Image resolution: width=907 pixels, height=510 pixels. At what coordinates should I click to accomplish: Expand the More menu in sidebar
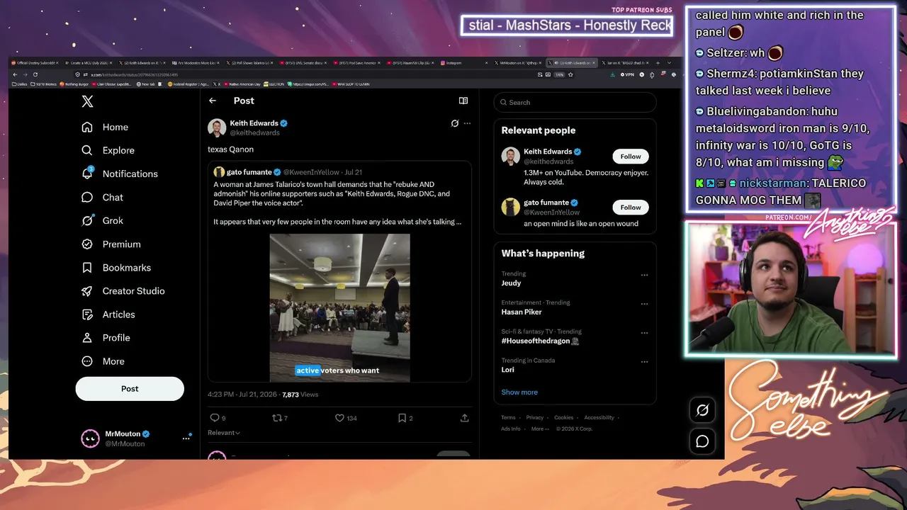(103, 361)
